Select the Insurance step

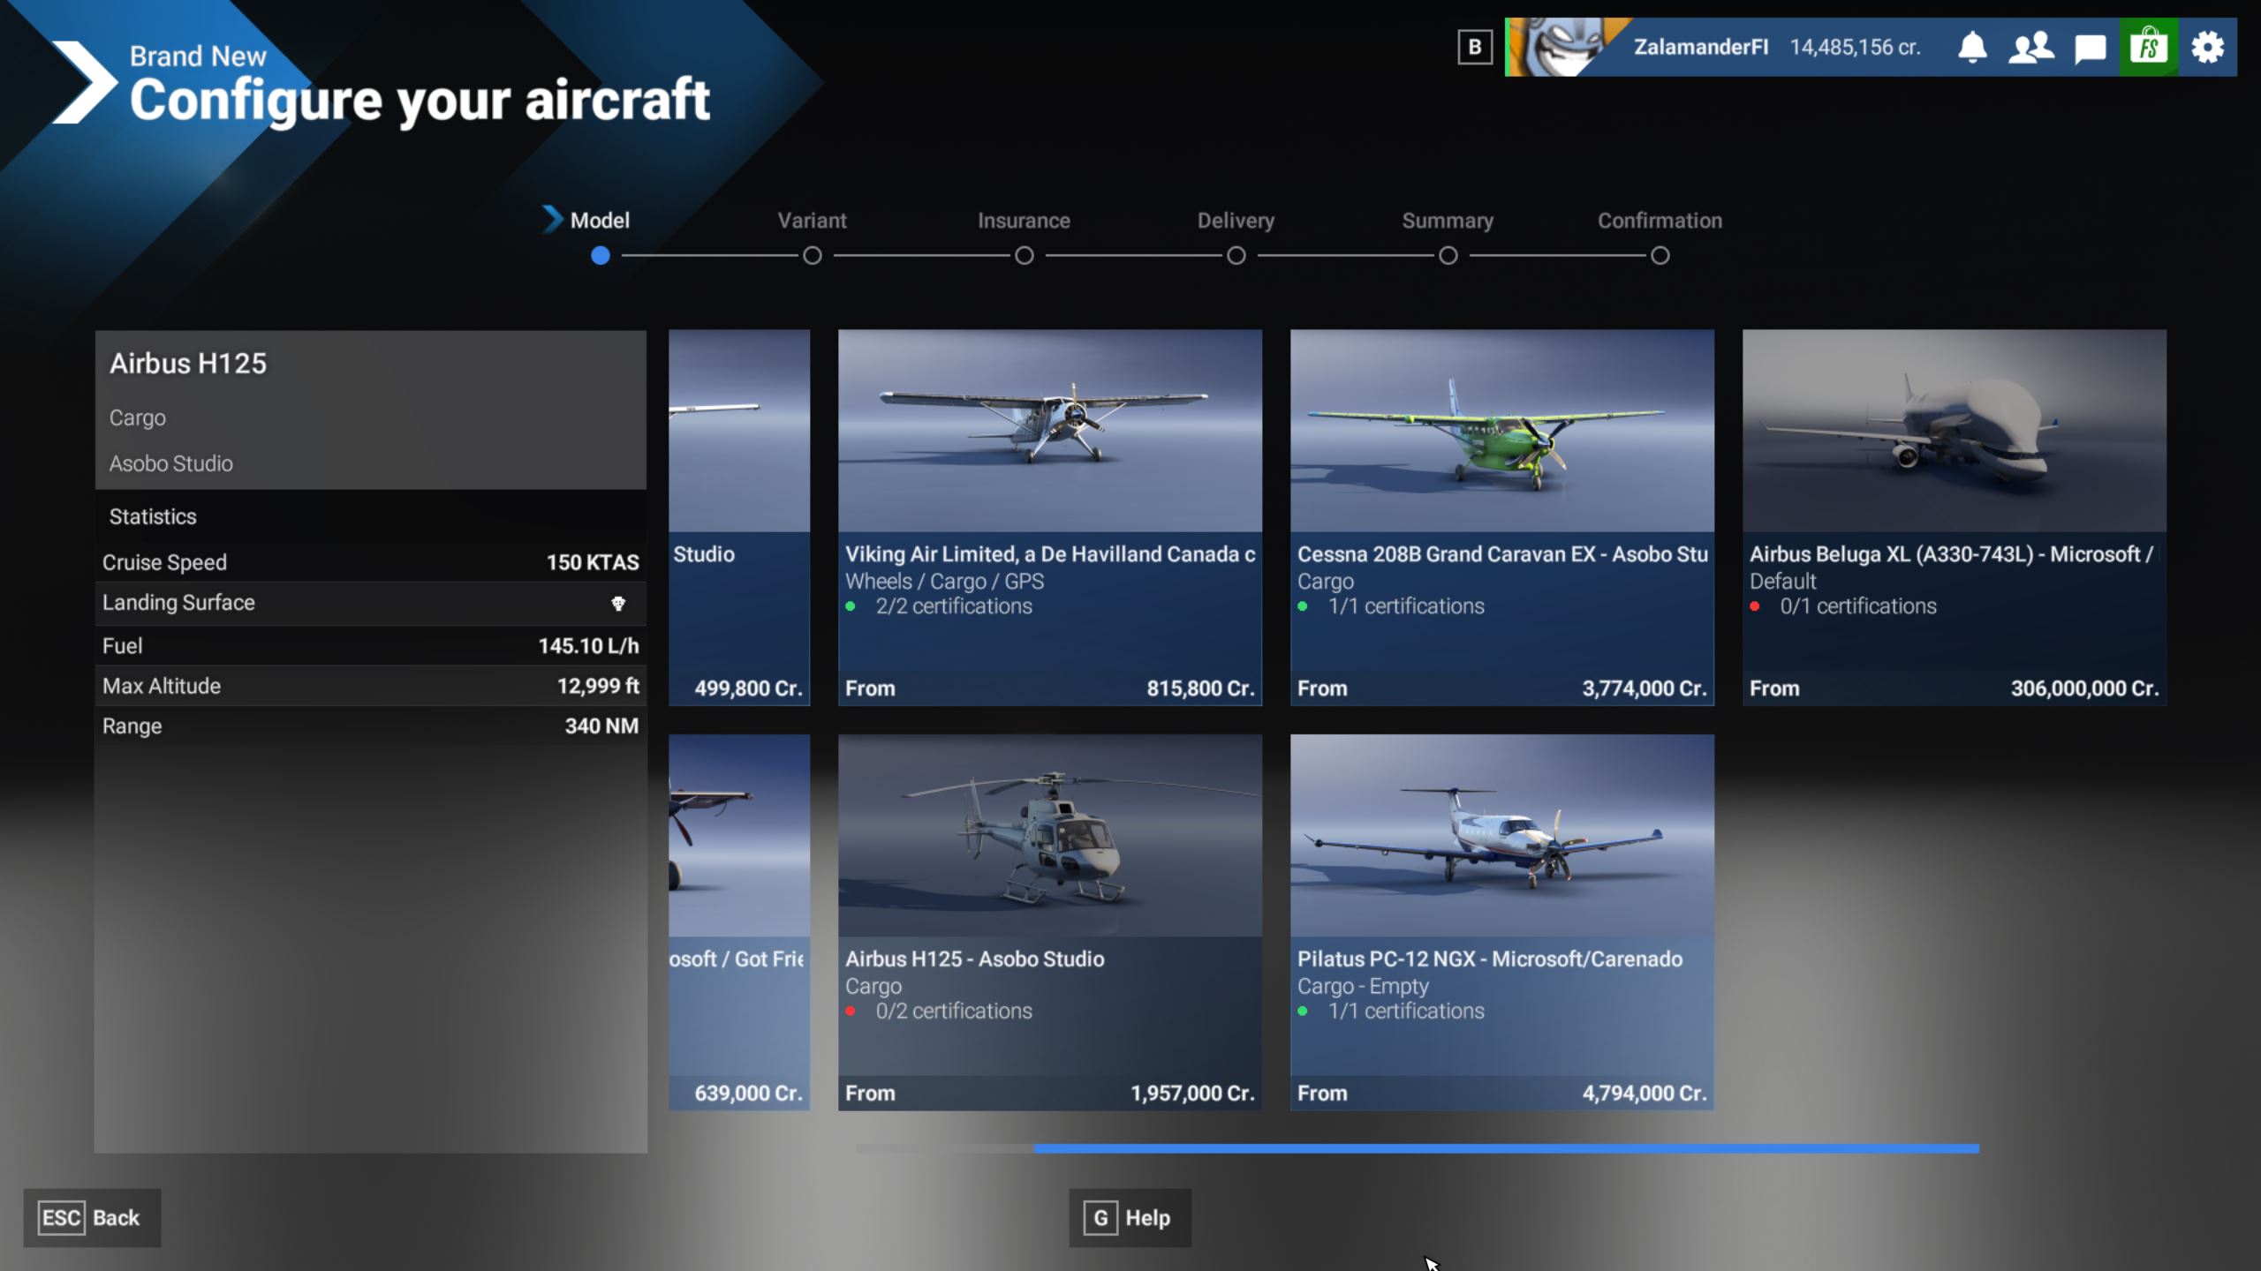[x=1024, y=221]
